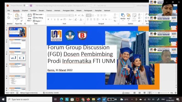The image size is (182, 102).
Task: Toggle the Simpan Otomatis autosave switch
Action: [x=26, y=5]
